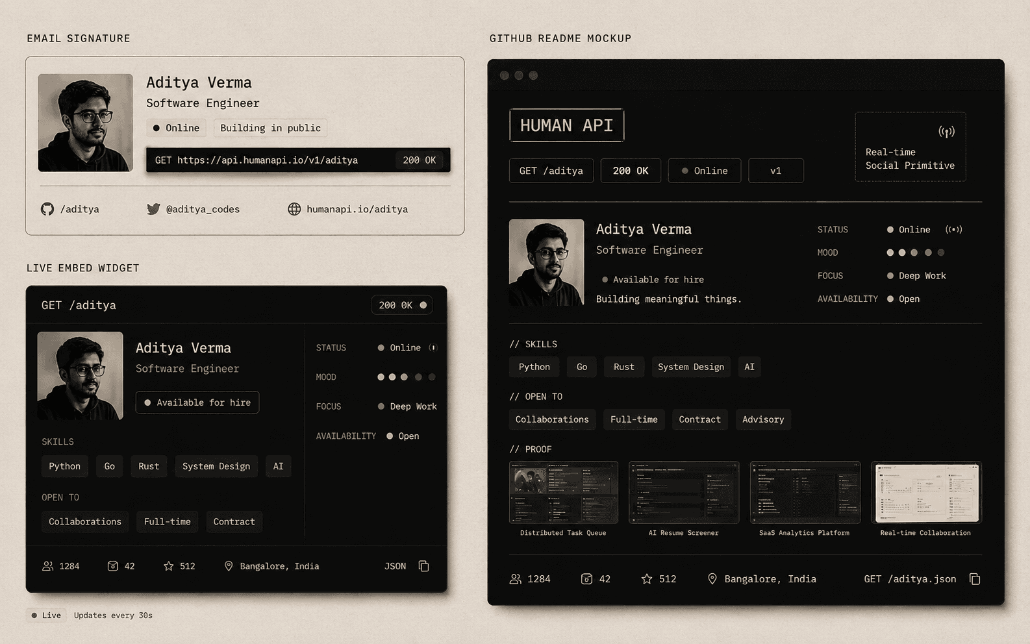
Task: Click the HUMAN API title badge
Action: (x=566, y=125)
